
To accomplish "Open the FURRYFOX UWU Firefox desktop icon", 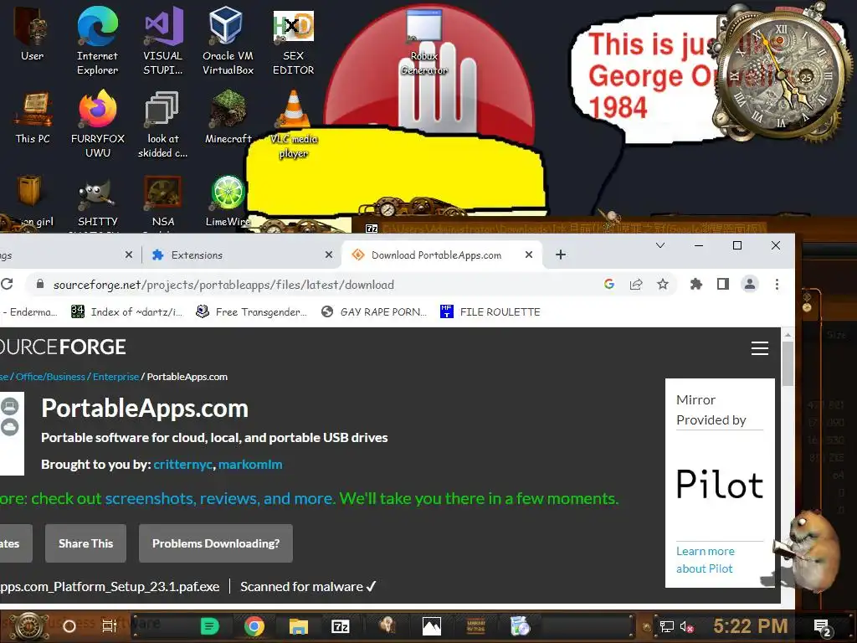I will pos(97,124).
